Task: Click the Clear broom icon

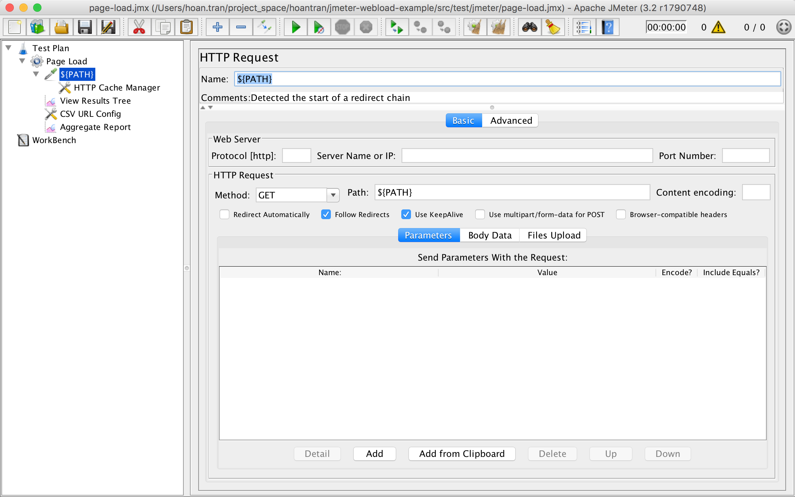Action: point(475,27)
